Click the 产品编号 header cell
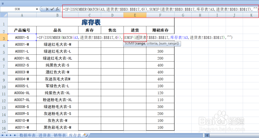Viewport: 259px width, 138px height. point(22,30)
